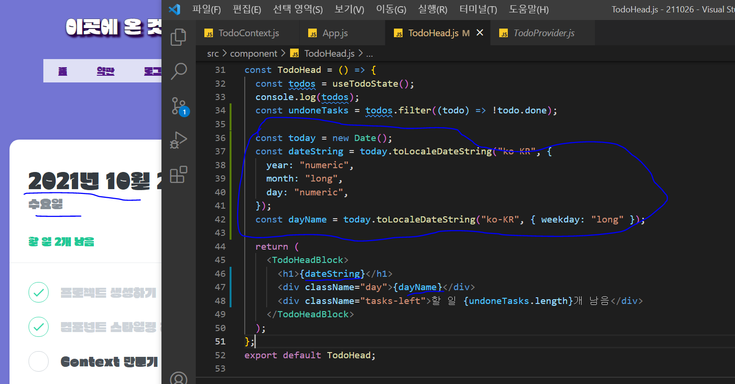This screenshot has height=384, width=735.
Task: Open the Accounts icon in activity bar
Action: click(x=179, y=377)
